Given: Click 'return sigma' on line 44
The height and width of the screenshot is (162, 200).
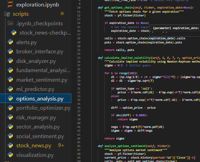Looking at the screenshot, I should click(x=114, y=138).
